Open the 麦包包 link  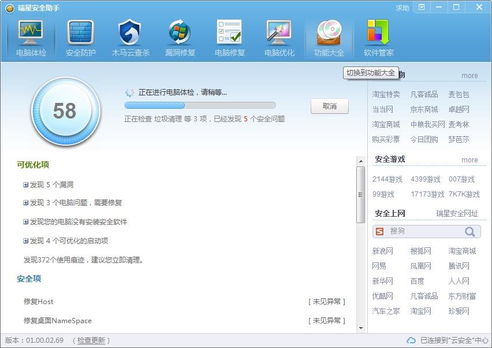pos(459,95)
